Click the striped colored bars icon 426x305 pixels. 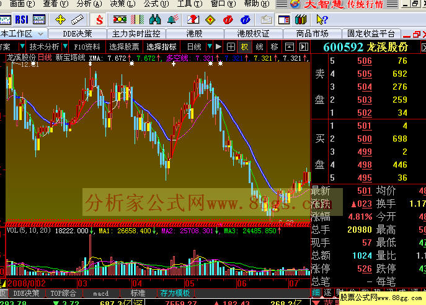click(137, 20)
